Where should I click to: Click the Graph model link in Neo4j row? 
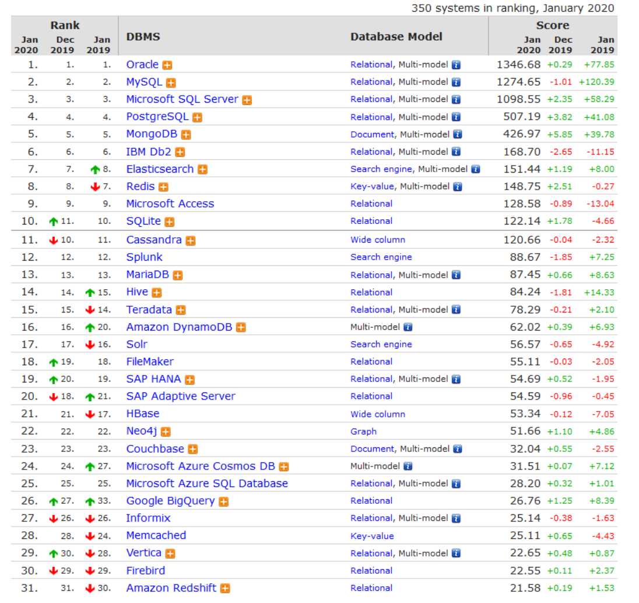pos(363,432)
